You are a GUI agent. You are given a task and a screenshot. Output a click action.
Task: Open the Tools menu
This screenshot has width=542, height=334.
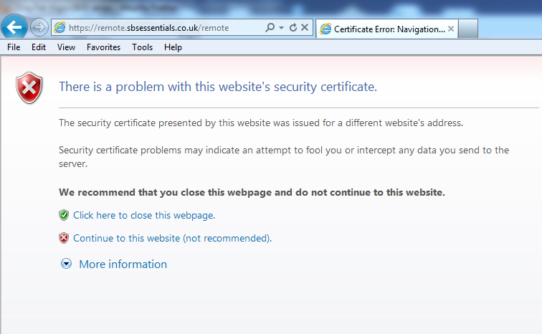click(x=142, y=47)
